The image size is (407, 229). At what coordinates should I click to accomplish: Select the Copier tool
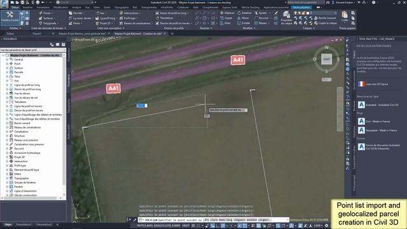coord(226,18)
